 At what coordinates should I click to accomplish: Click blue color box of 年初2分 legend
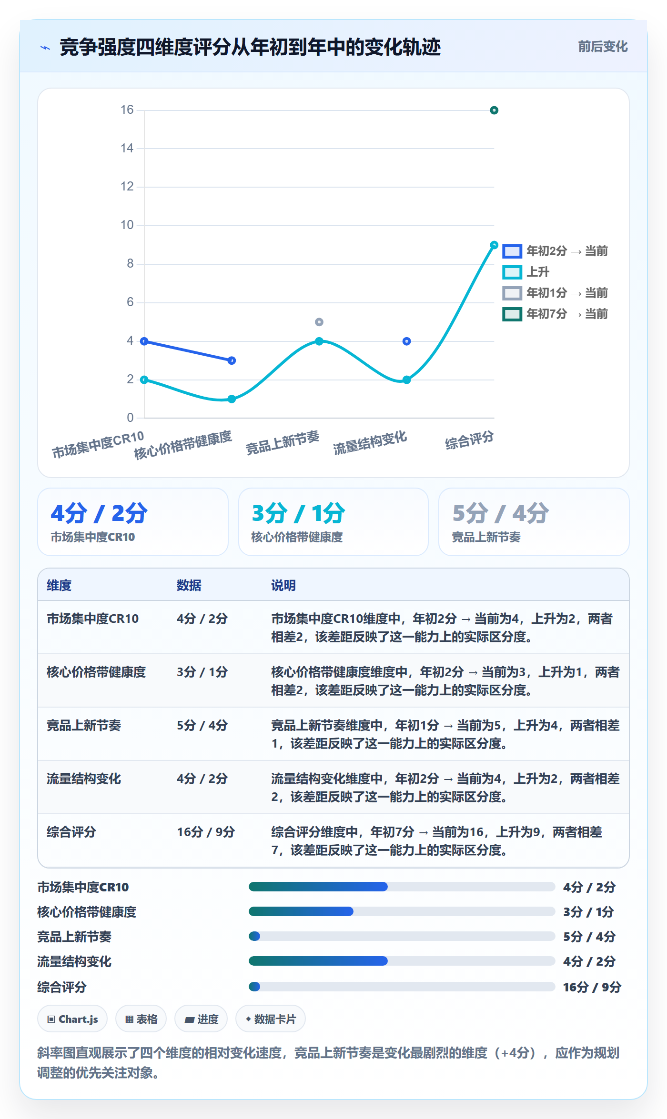[x=512, y=251]
